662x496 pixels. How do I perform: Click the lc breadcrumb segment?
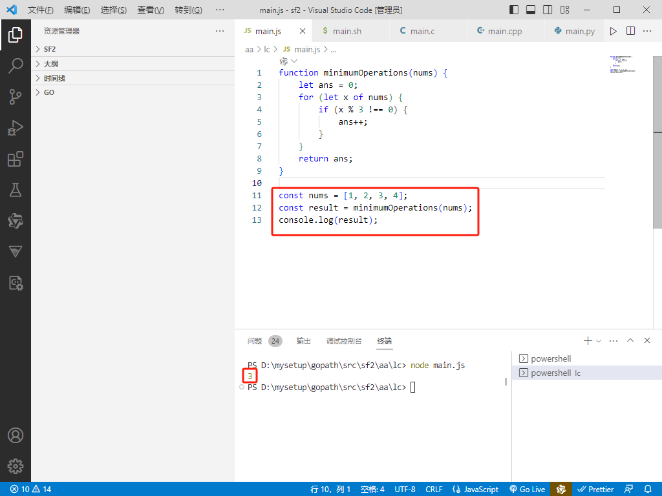(267, 49)
